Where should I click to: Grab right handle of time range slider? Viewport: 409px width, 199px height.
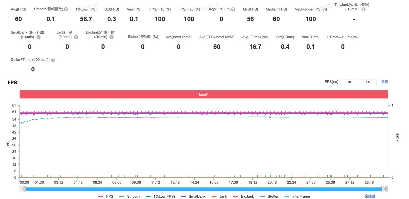[x=385, y=189]
